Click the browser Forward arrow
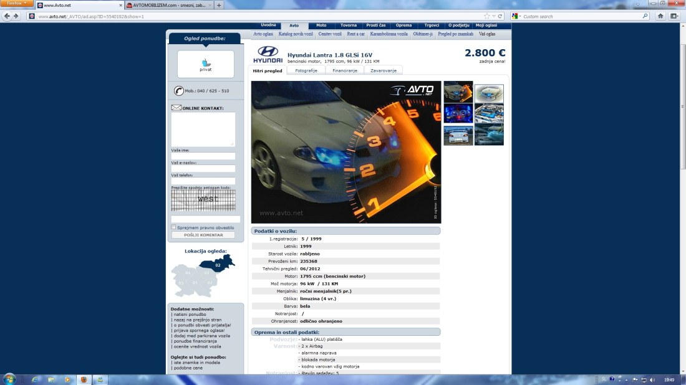The image size is (686, 385). 16,16
